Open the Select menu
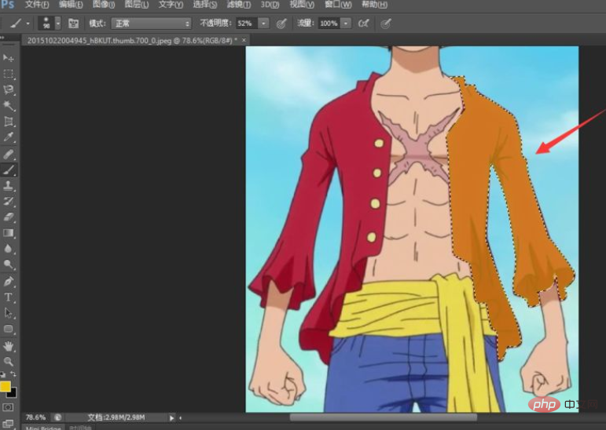 205,5
